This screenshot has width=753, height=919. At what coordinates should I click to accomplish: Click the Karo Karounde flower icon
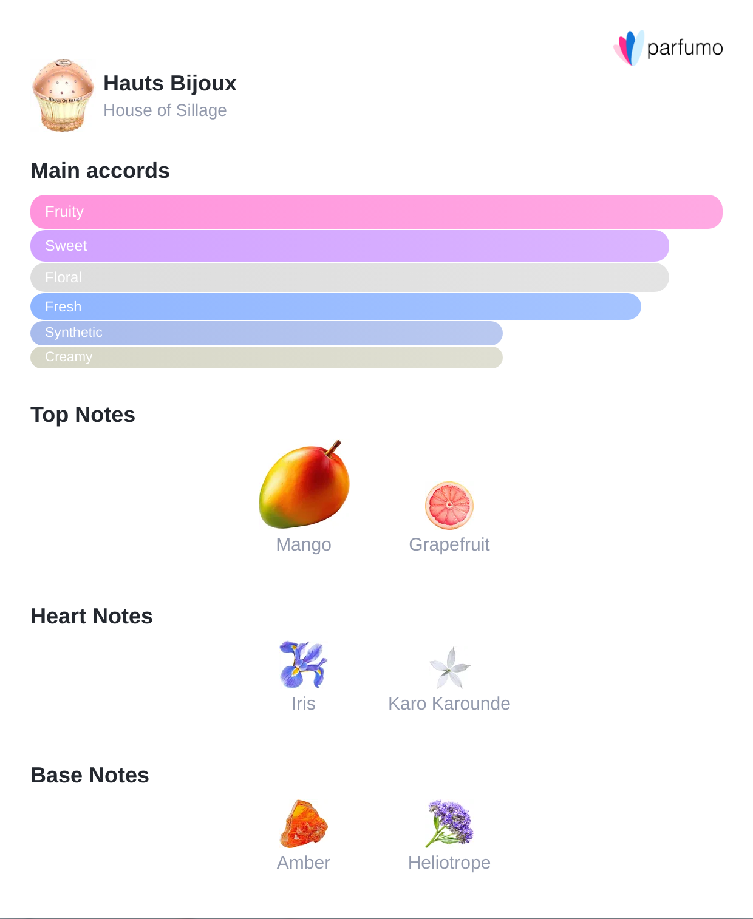[x=449, y=668]
